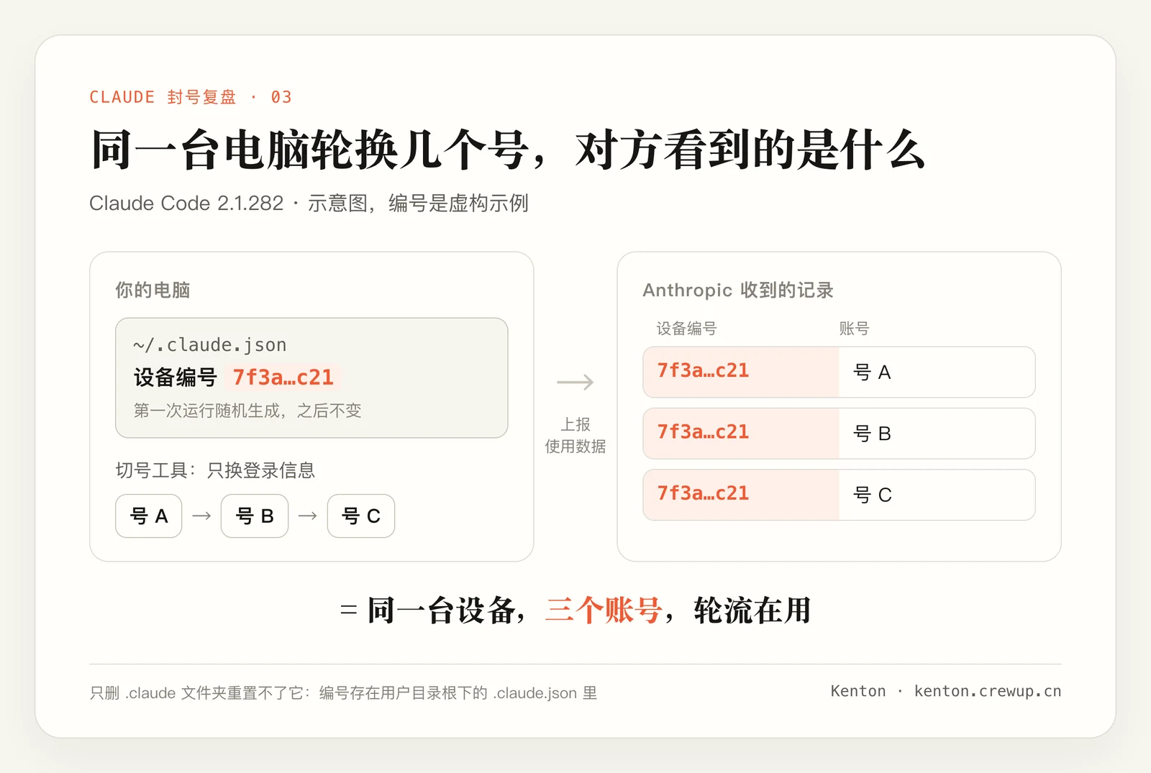Click the 7f3a…c21 device ID in the 你的电脑 card

point(283,377)
